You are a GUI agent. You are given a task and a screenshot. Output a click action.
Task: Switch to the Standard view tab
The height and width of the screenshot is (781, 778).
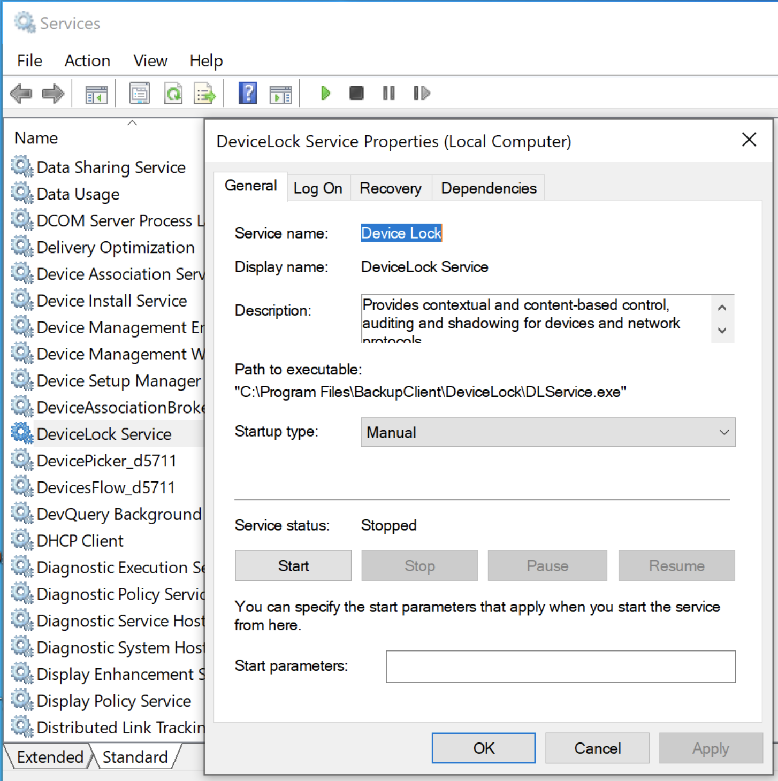point(135,757)
